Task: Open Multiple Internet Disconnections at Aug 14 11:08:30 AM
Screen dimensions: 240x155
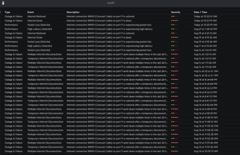Action: pyautogui.click(x=44, y=126)
